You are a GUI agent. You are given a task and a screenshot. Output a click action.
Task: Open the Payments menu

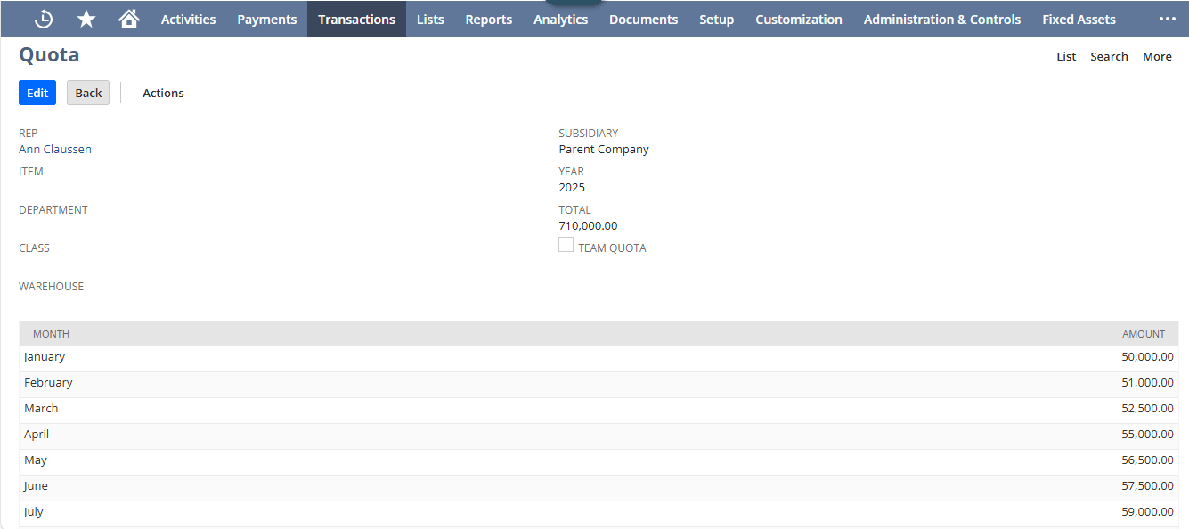[266, 19]
